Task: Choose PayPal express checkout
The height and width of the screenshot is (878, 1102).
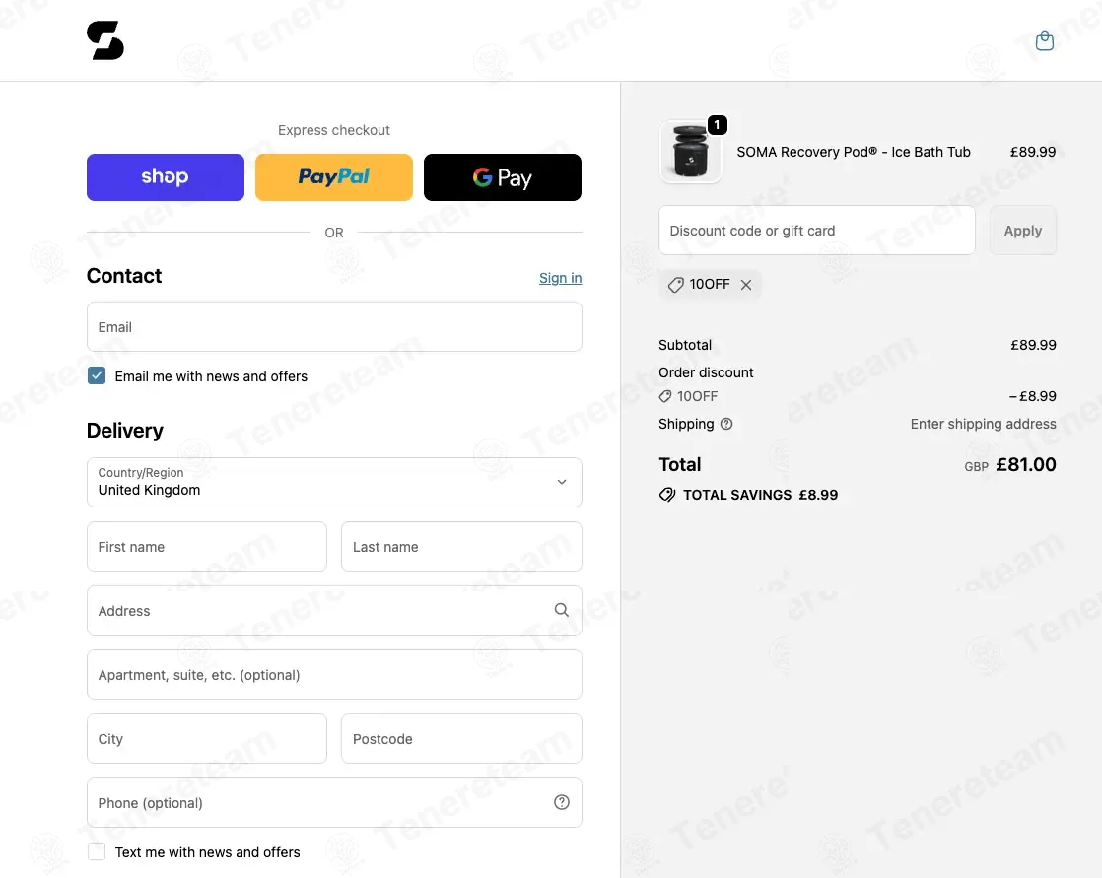Action: [334, 177]
